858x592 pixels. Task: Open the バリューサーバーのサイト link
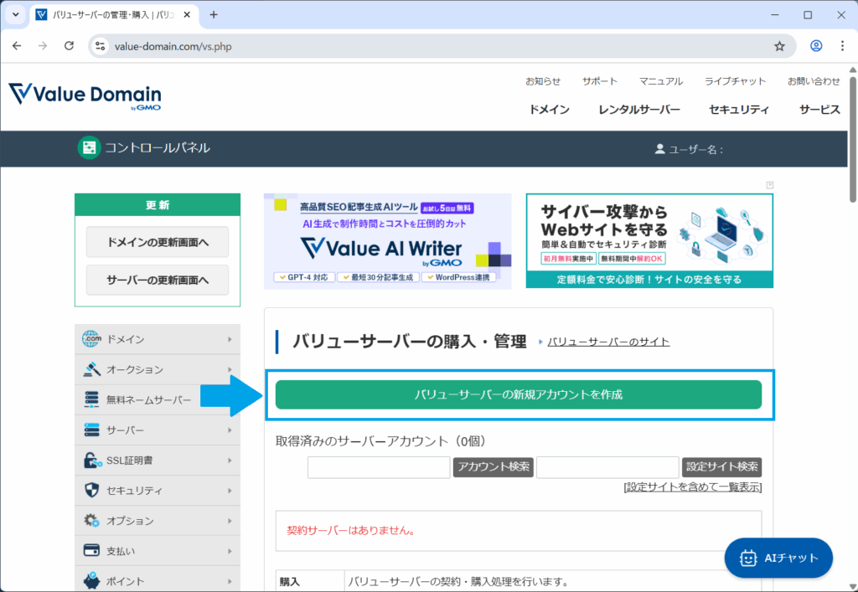pos(608,342)
